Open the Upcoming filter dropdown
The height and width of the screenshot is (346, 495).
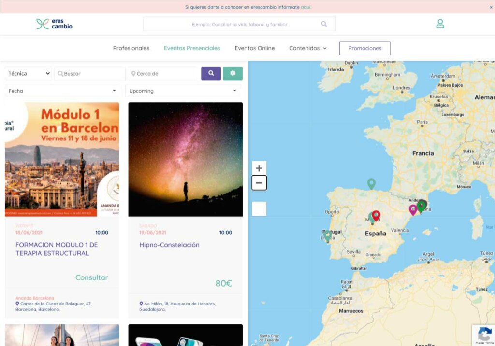coord(183,91)
